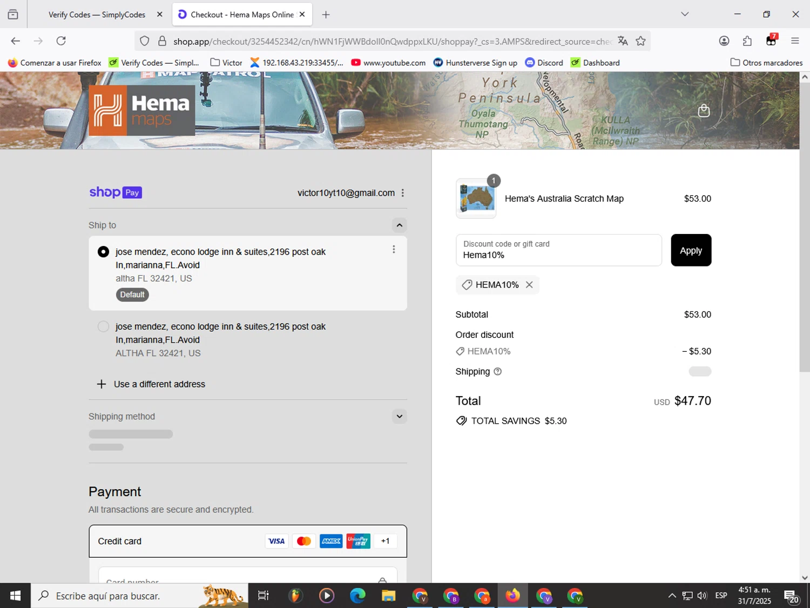Switch to Verify Codes — SimplyCodes tab
The height and width of the screenshot is (608, 810).
pyautogui.click(x=97, y=15)
